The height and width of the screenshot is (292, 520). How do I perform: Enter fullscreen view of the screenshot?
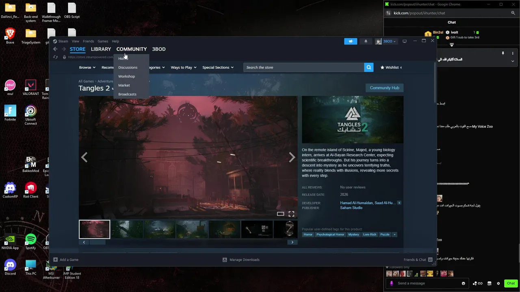click(291, 214)
